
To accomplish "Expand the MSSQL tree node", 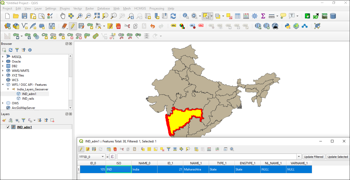I will pos(3,57).
